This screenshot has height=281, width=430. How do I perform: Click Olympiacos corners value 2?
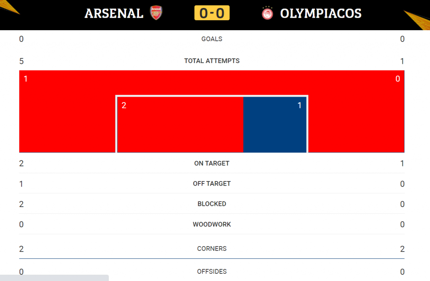pyautogui.click(x=402, y=249)
